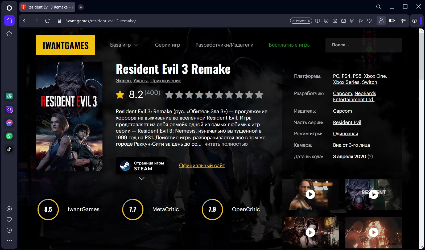Launch the CS sidebar app
Image resolution: width=425 pixels, height=250 pixels.
(9, 109)
